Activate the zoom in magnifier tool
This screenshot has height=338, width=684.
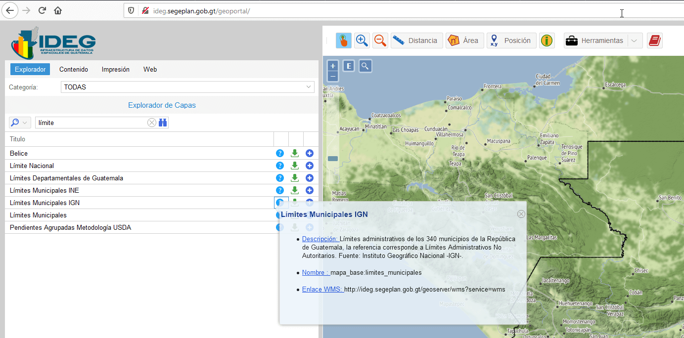click(x=362, y=41)
